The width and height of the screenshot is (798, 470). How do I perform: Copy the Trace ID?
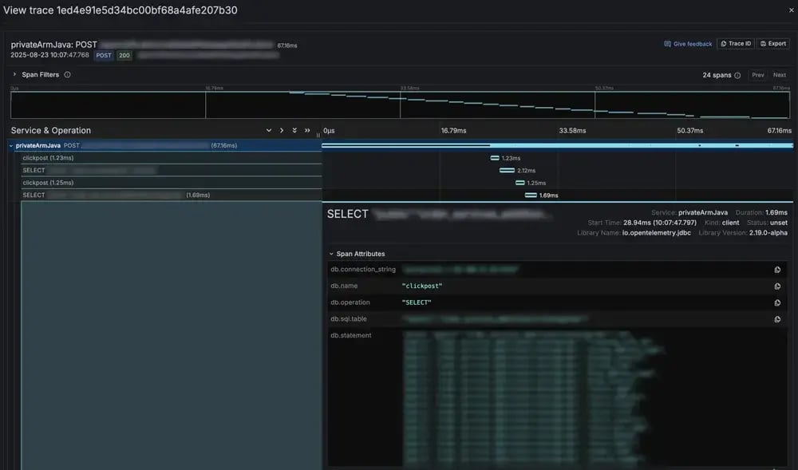coord(736,44)
